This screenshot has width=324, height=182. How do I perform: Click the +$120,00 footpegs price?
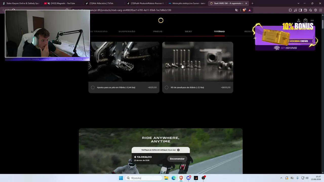[152, 87]
